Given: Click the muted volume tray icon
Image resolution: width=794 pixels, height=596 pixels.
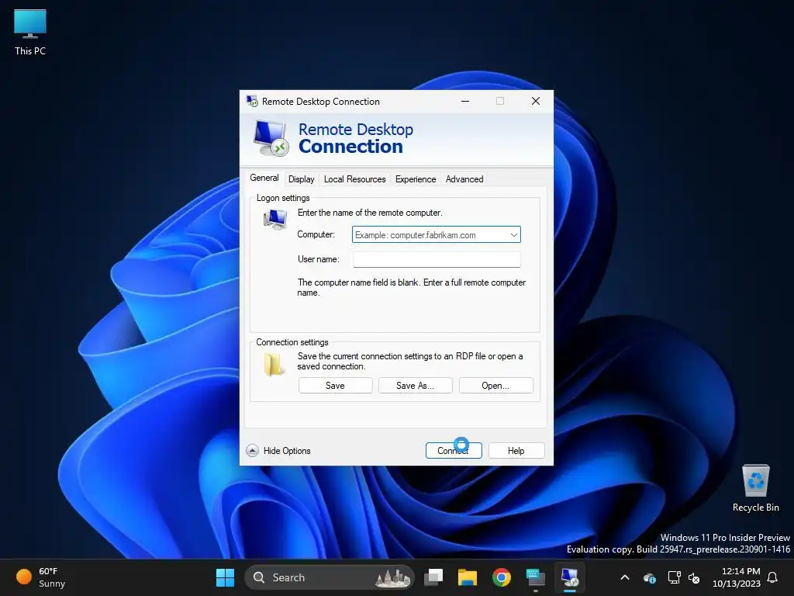Looking at the screenshot, I should tap(694, 577).
